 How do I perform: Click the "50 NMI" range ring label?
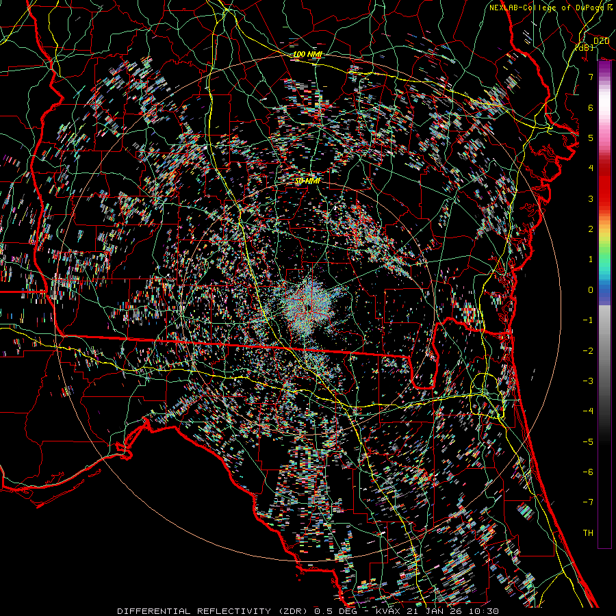(307, 181)
